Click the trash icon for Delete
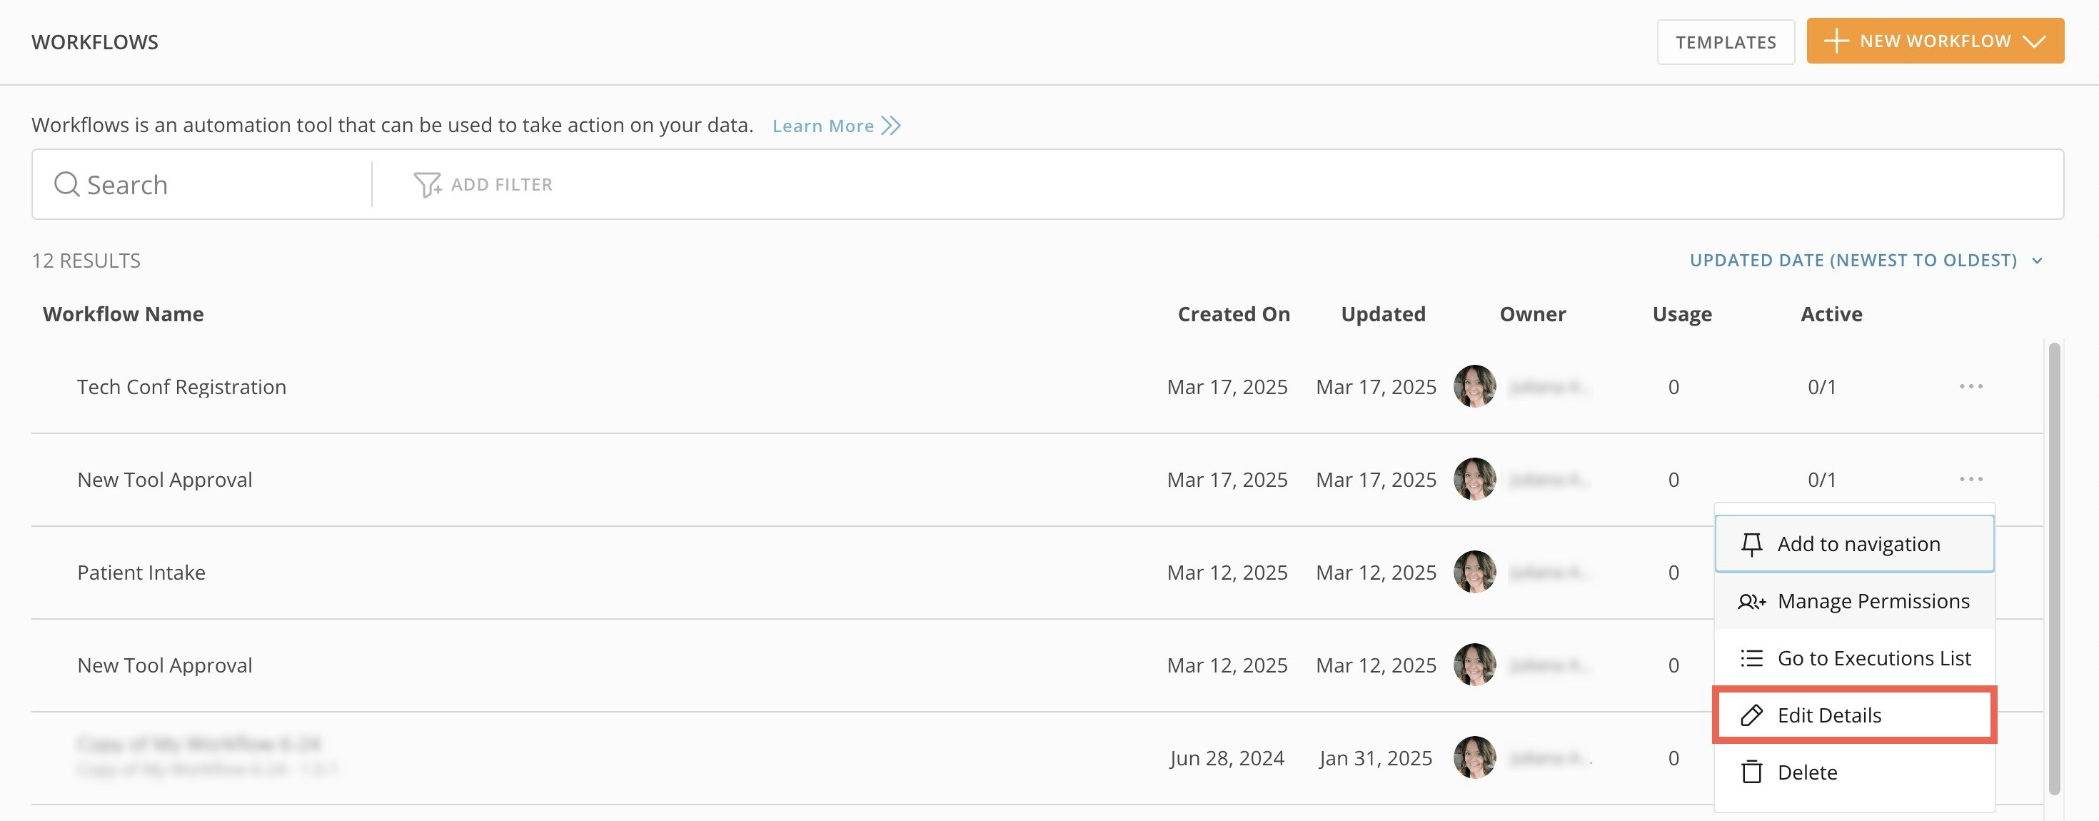 click(1751, 772)
